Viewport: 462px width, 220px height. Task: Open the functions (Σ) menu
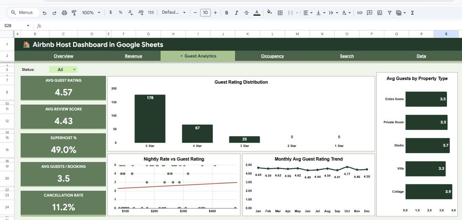pyautogui.click(x=412, y=13)
